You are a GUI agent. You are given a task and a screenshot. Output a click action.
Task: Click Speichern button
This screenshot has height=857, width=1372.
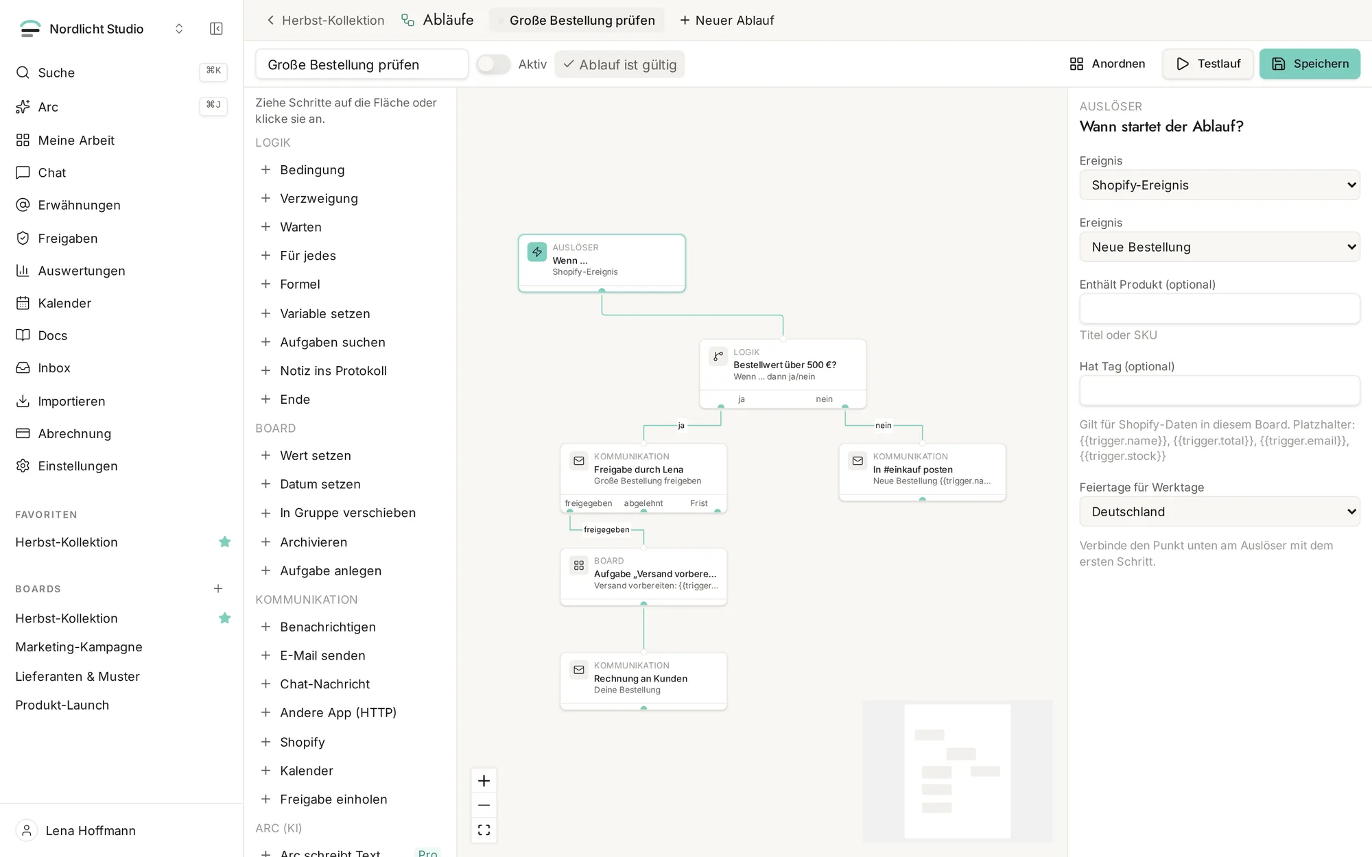pyautogui.click(x=1310, y=64)
